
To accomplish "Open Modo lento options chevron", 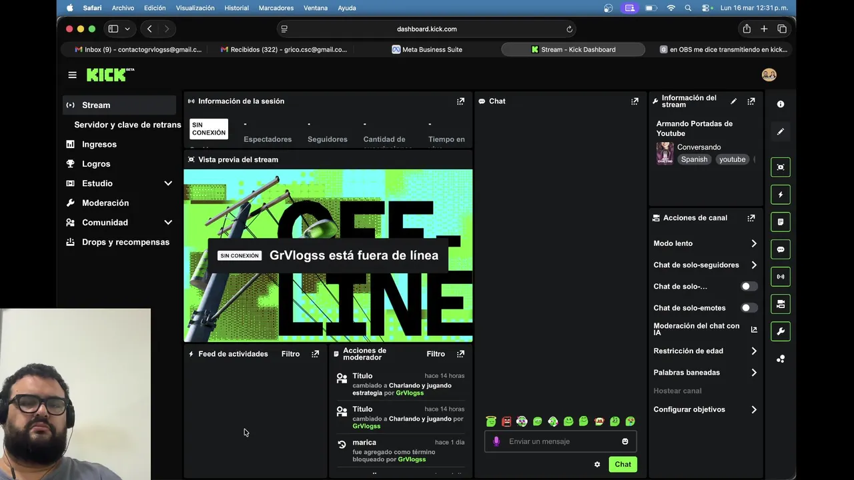I will tap(754, 243).
